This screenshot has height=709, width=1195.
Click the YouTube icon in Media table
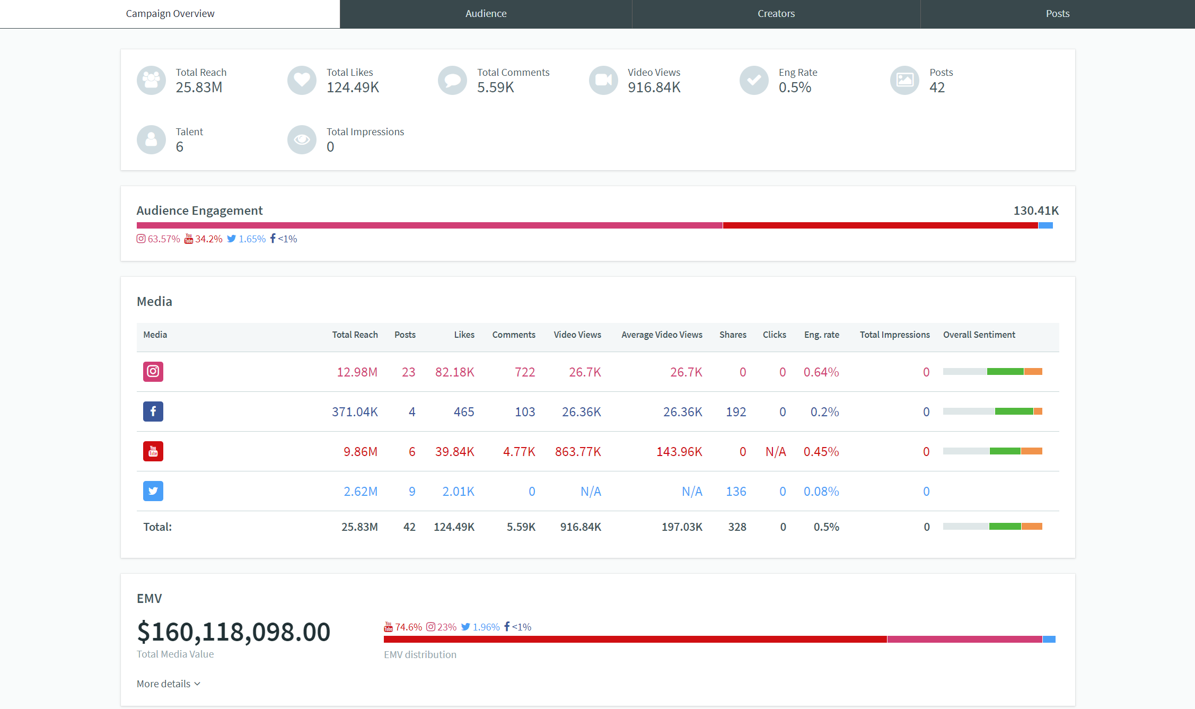point(153,451)
